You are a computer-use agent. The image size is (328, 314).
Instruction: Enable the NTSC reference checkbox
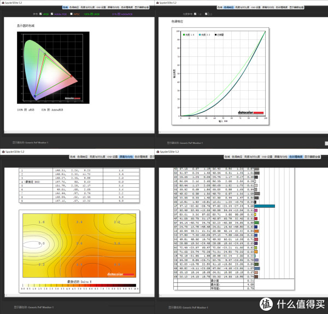click(x=71, y=14)
